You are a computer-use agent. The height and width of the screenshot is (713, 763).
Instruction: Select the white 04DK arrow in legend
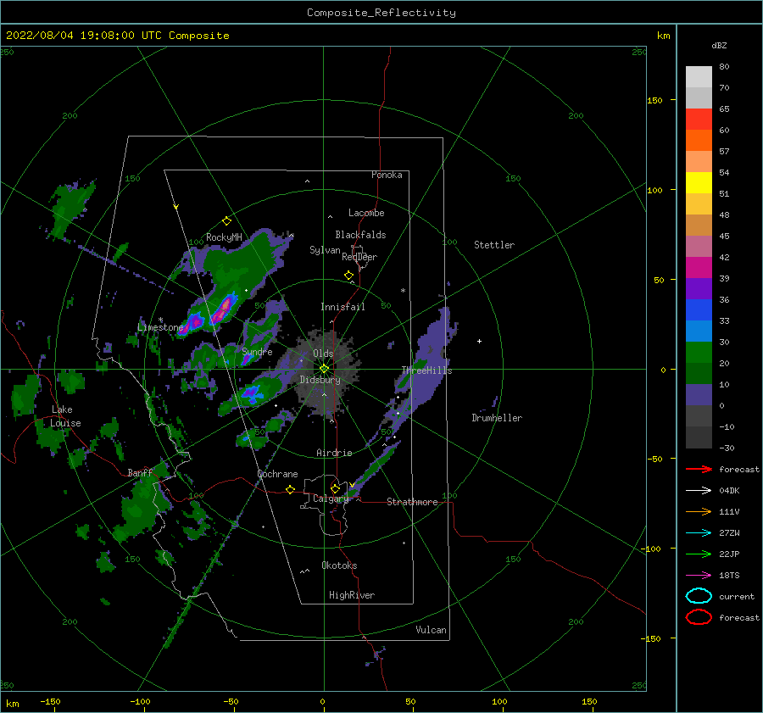(x=699, y=490)
